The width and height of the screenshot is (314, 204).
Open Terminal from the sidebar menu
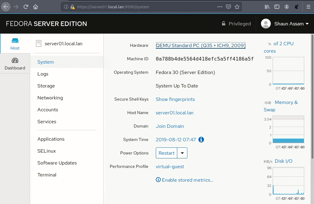(x=47, y=175)
